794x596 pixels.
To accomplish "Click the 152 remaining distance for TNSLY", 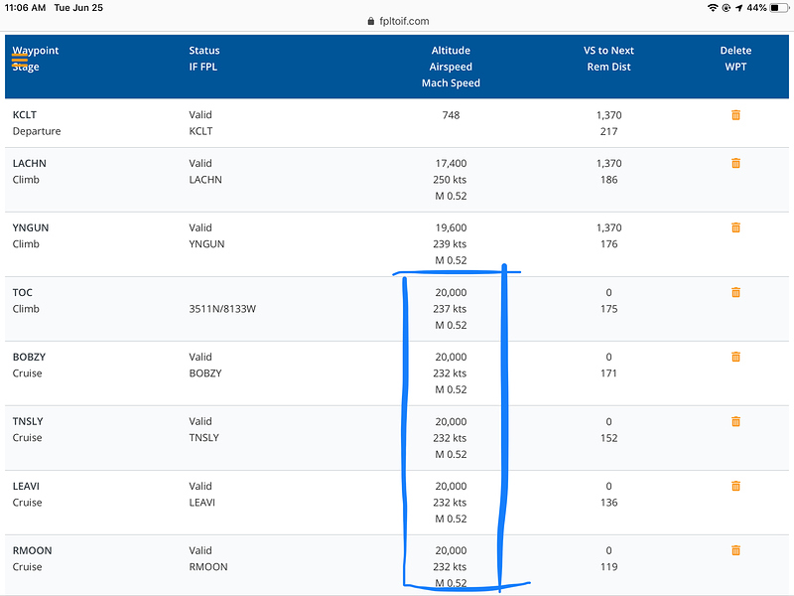I will [x=608, y=438].
